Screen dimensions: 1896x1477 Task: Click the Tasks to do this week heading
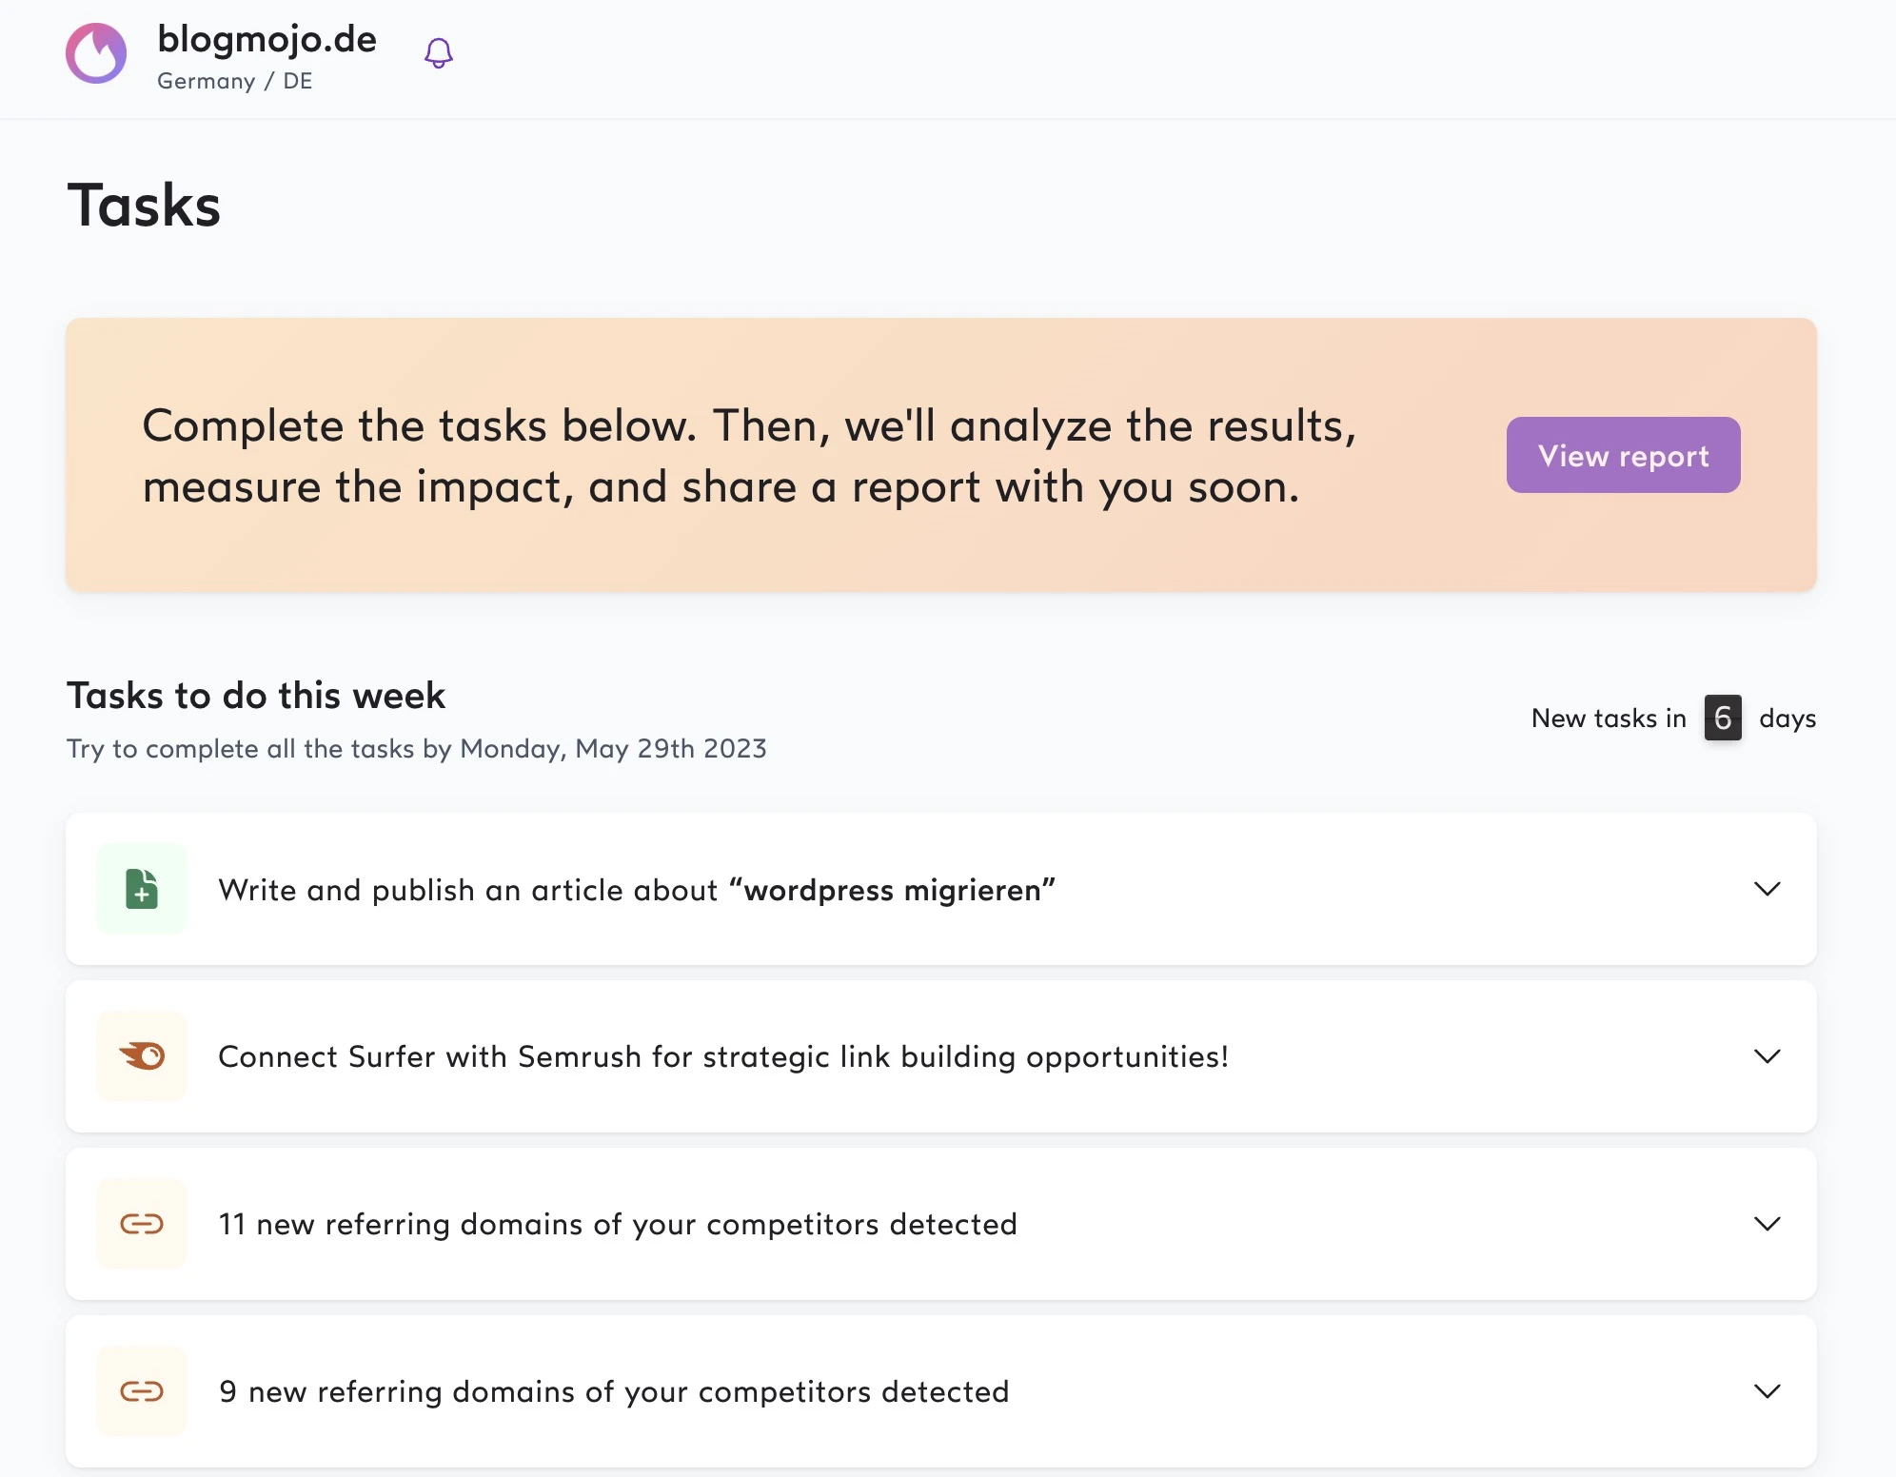coord(255,696)
